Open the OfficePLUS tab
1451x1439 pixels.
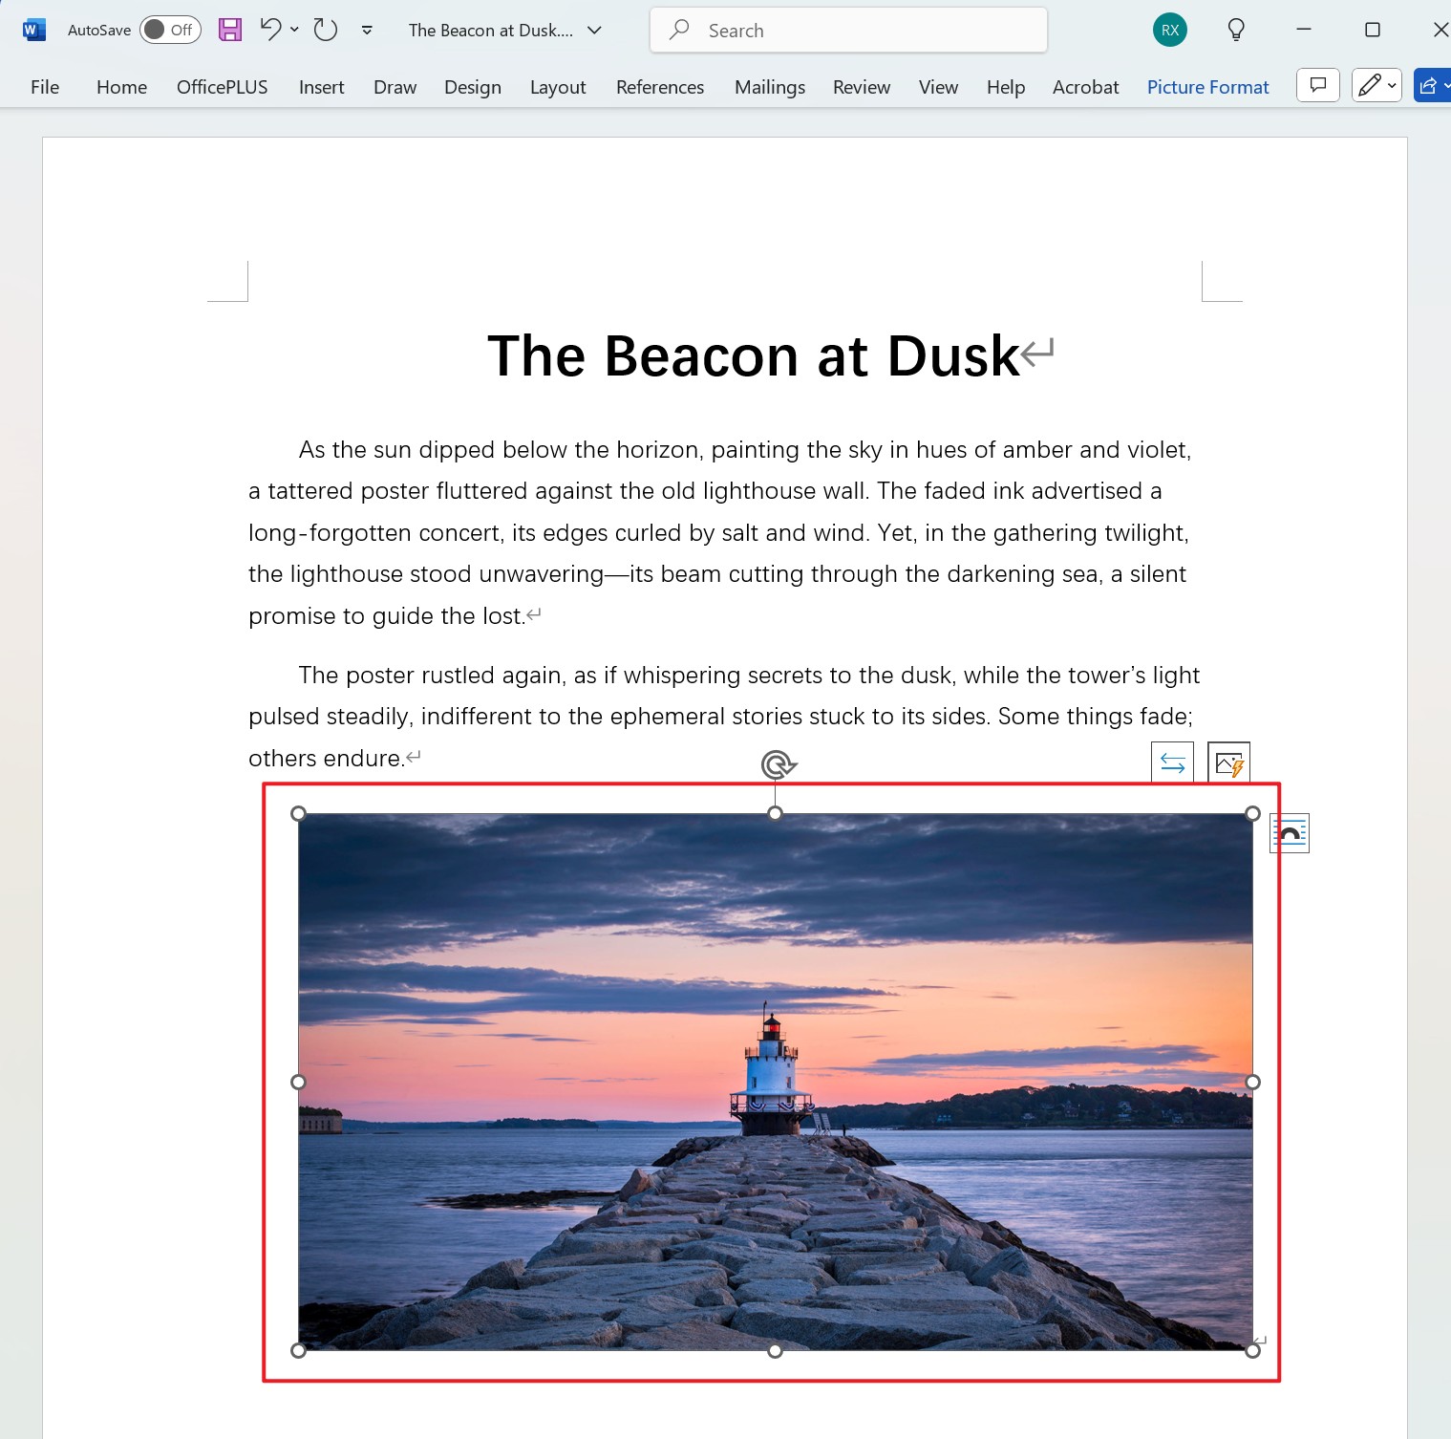[223, 87]
